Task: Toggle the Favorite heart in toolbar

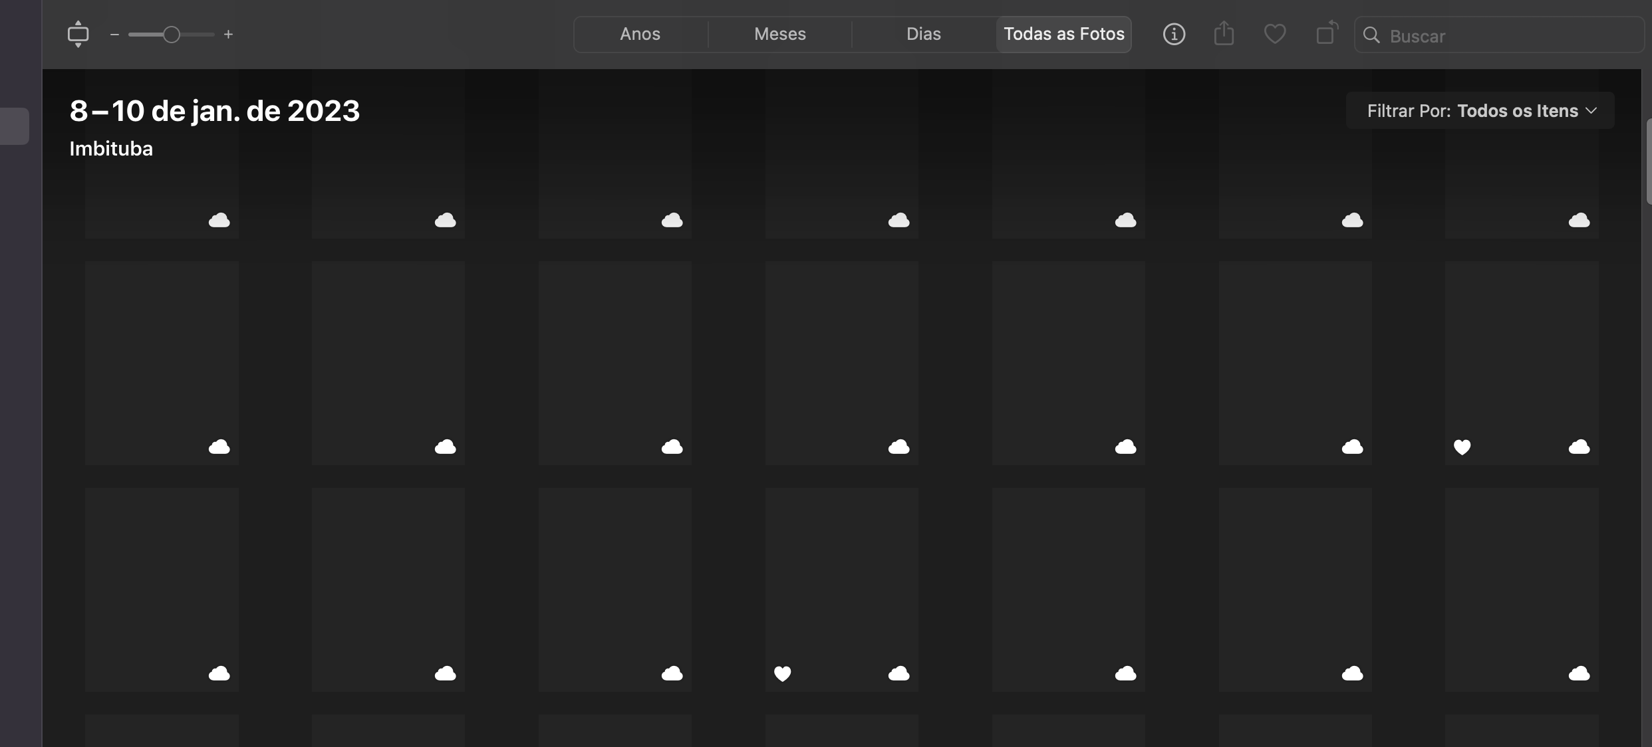Action: 1274,34
